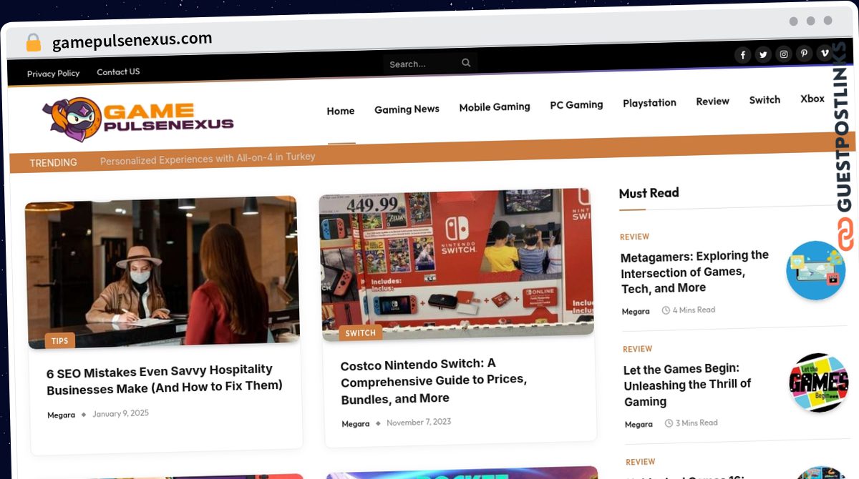Open the Pinterest social icon

click(x=805, y=54)
